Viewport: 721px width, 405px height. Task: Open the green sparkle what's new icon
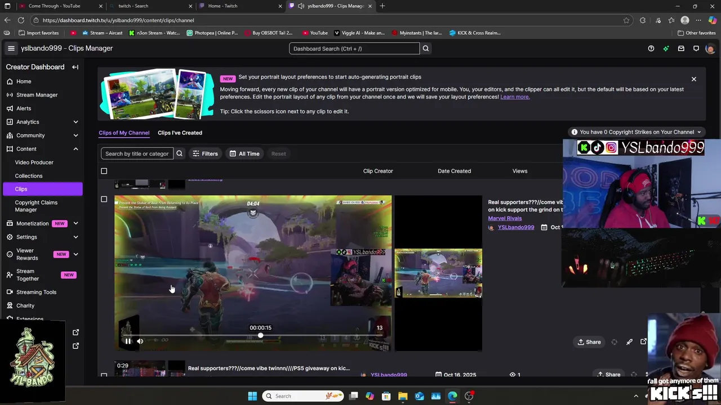666,48
